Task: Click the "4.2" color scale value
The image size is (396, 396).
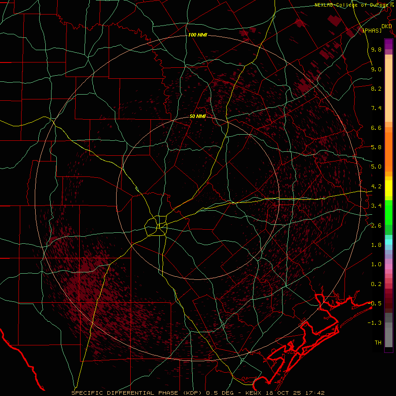Action: (376, 187)
